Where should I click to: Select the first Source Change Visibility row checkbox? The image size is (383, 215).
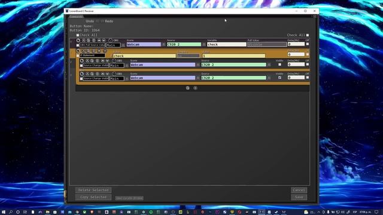click(81, 66)
